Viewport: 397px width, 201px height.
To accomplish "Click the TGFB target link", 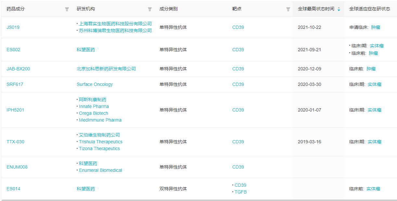I will coord(240,192).
